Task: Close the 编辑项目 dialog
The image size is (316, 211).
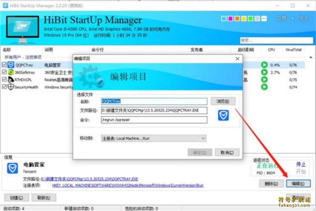Action: pos(237,58)
